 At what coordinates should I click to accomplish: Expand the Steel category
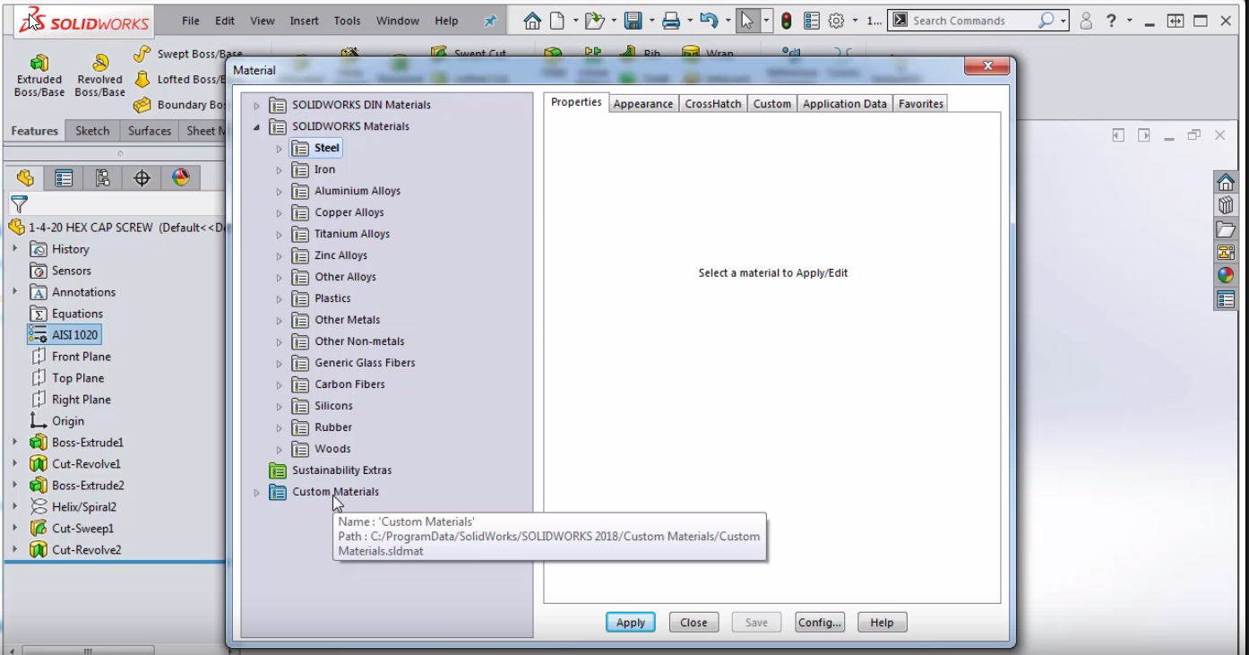click(x=279, y=149)
